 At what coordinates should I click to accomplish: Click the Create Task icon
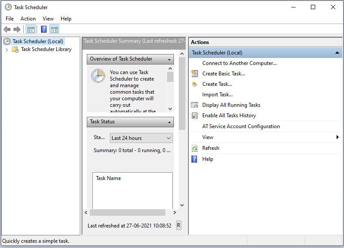(x=194, y=84)
